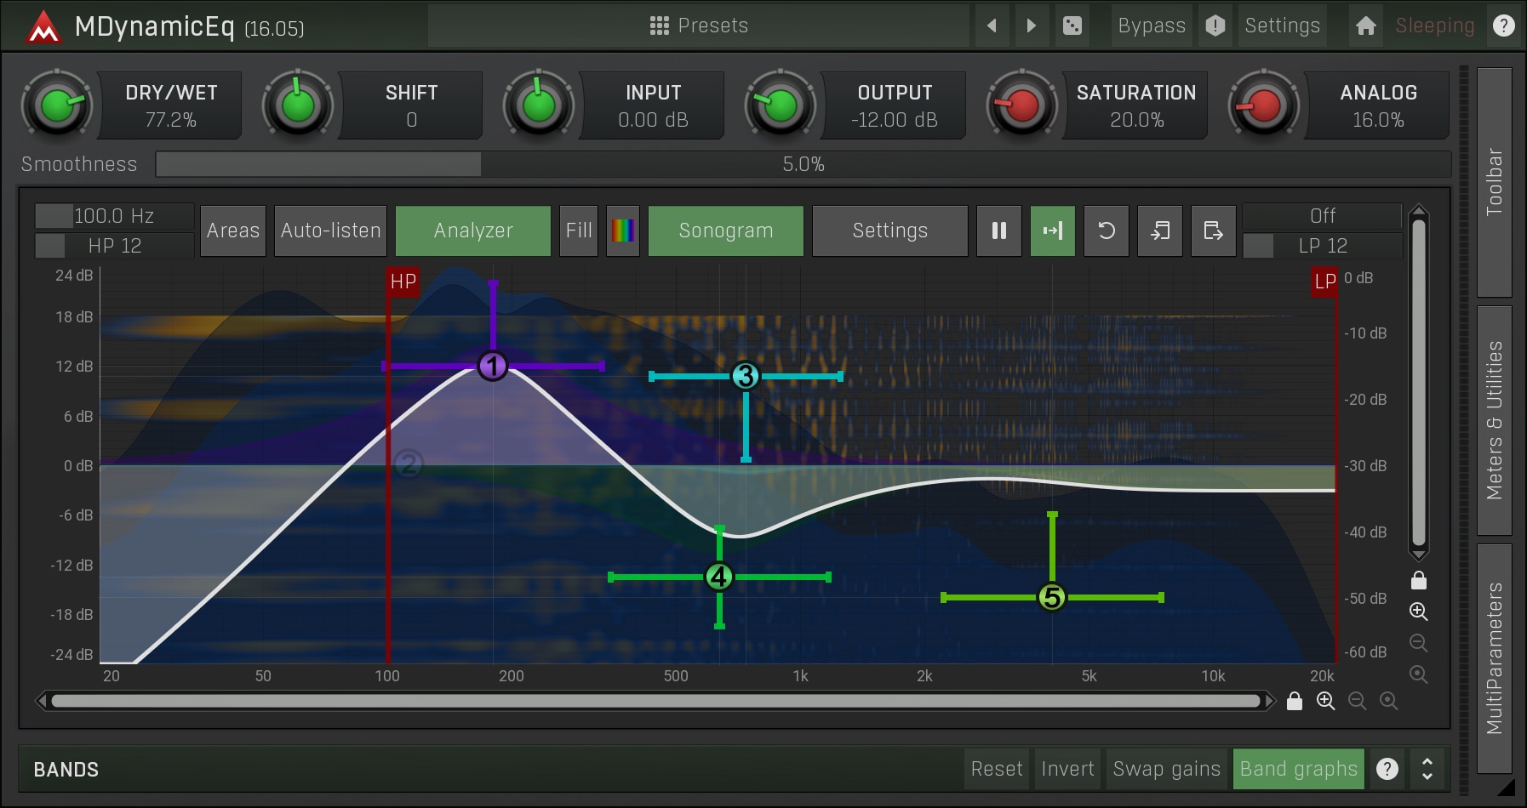Expand the Bands panel with up-down arrows
The width and height of the screenshot is (1527, 808).
(1427, 769)
